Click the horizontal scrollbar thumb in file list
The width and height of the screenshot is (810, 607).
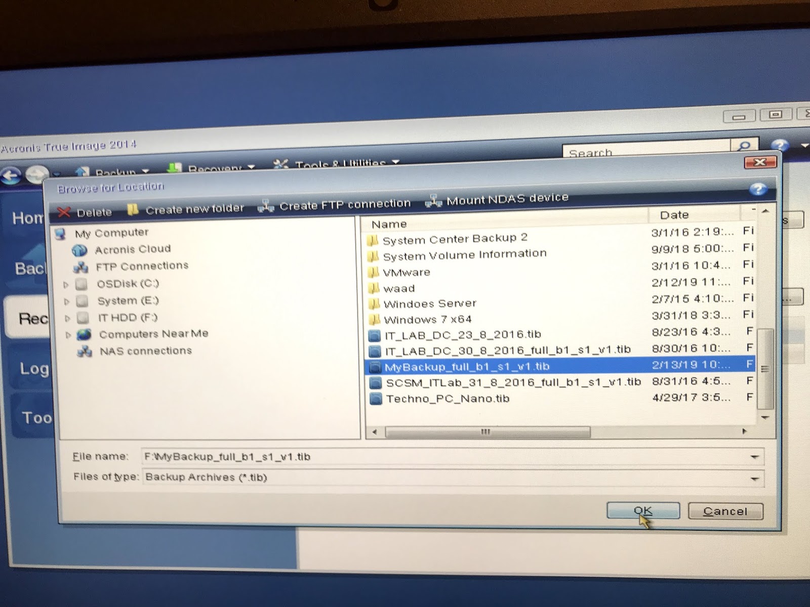[x=488, y=432]
